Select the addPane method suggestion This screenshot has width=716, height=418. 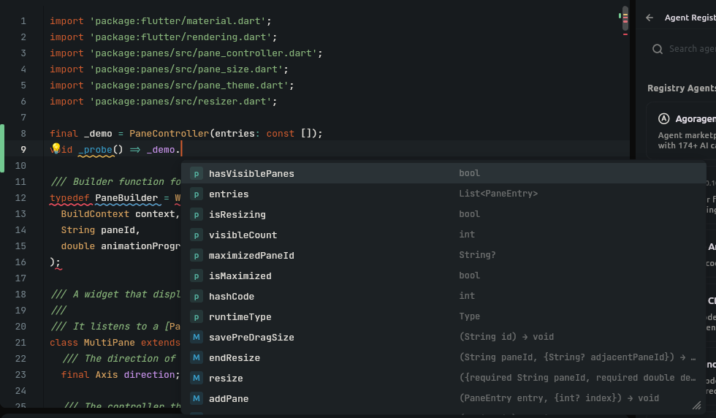point(443,399)
